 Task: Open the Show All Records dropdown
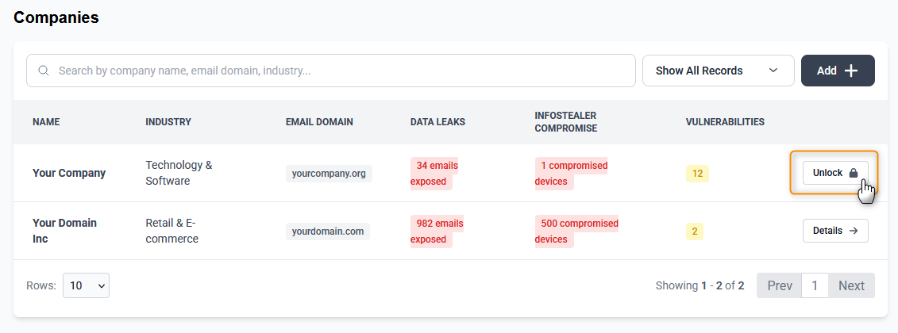point(718,71)
